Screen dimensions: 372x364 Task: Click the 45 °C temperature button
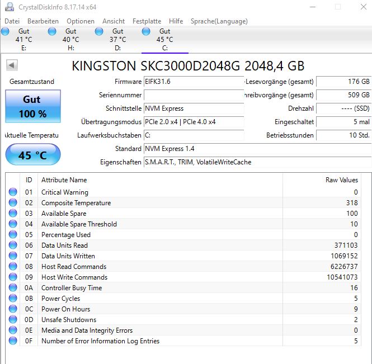(x=33, y=154)
